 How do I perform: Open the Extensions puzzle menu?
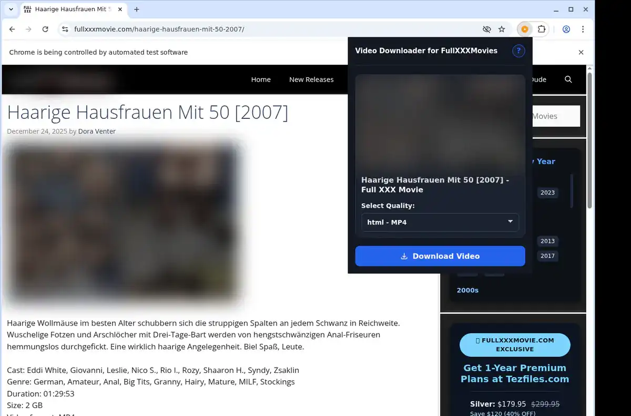pyautogui.click(x=541, y=29)
